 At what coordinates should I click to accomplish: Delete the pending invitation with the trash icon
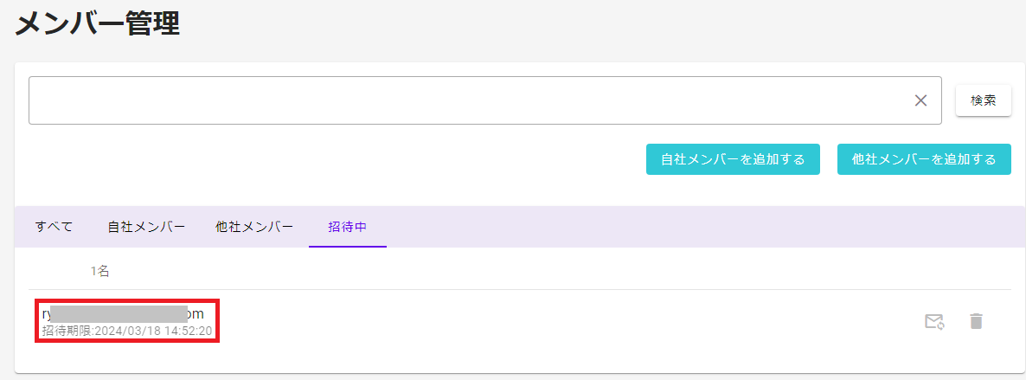977,321
